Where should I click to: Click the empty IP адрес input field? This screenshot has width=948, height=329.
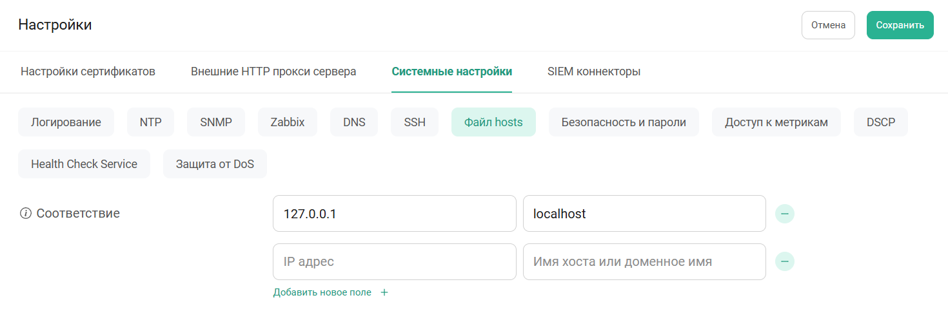[x=394, y=262]
